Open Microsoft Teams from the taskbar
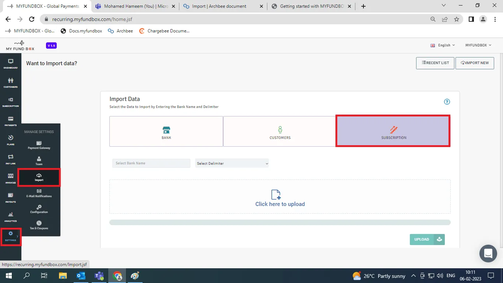 click(99, 276)
